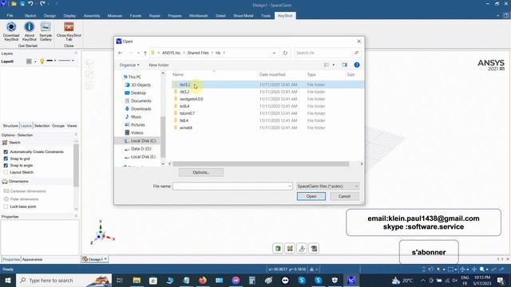Click the Undo arrow in quick access toolbar
The image size is (511, 287).
click(x=30, y=3)
